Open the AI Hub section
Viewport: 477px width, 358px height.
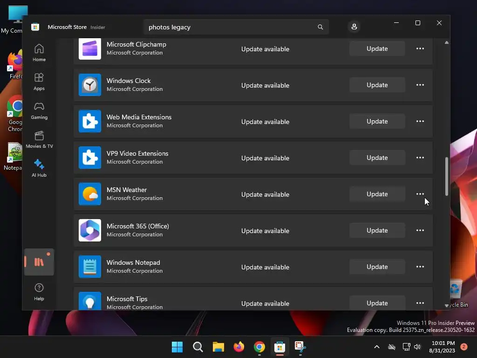[39, 169]
